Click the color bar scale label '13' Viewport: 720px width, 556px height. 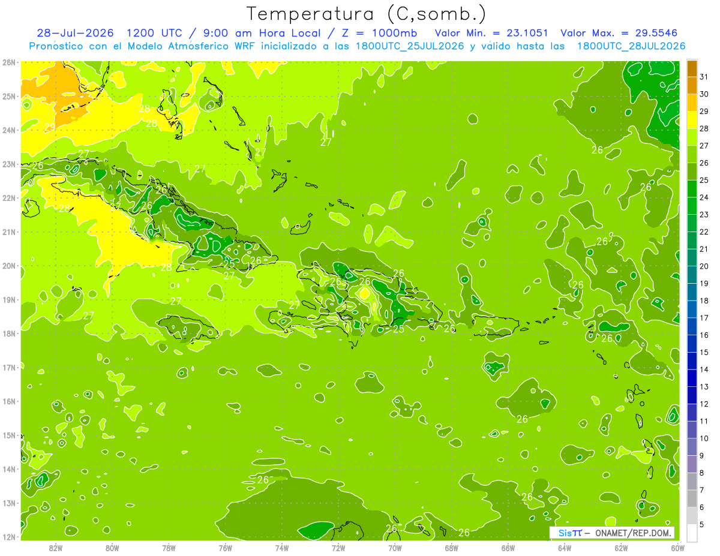tap(704, 387)
